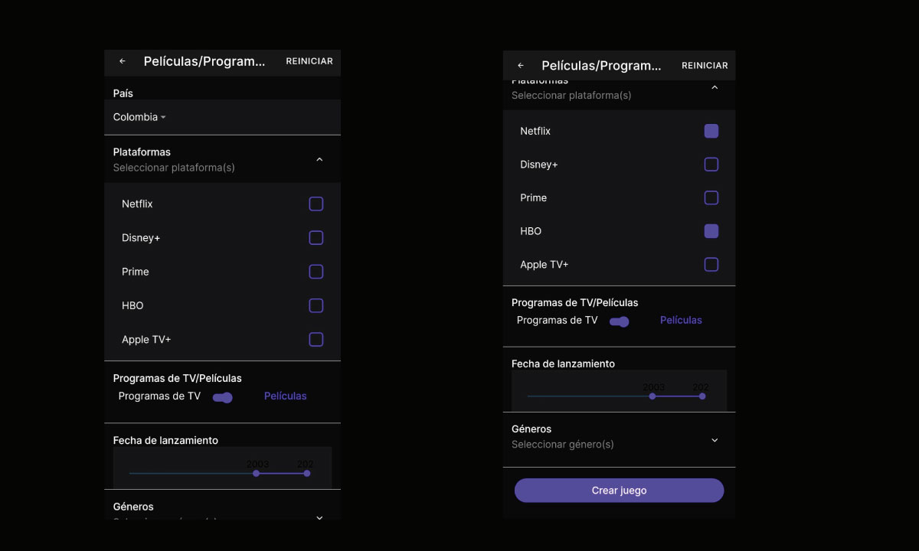Tap 'Películas/Program...' title on right screen

click(x=601, y=66)
